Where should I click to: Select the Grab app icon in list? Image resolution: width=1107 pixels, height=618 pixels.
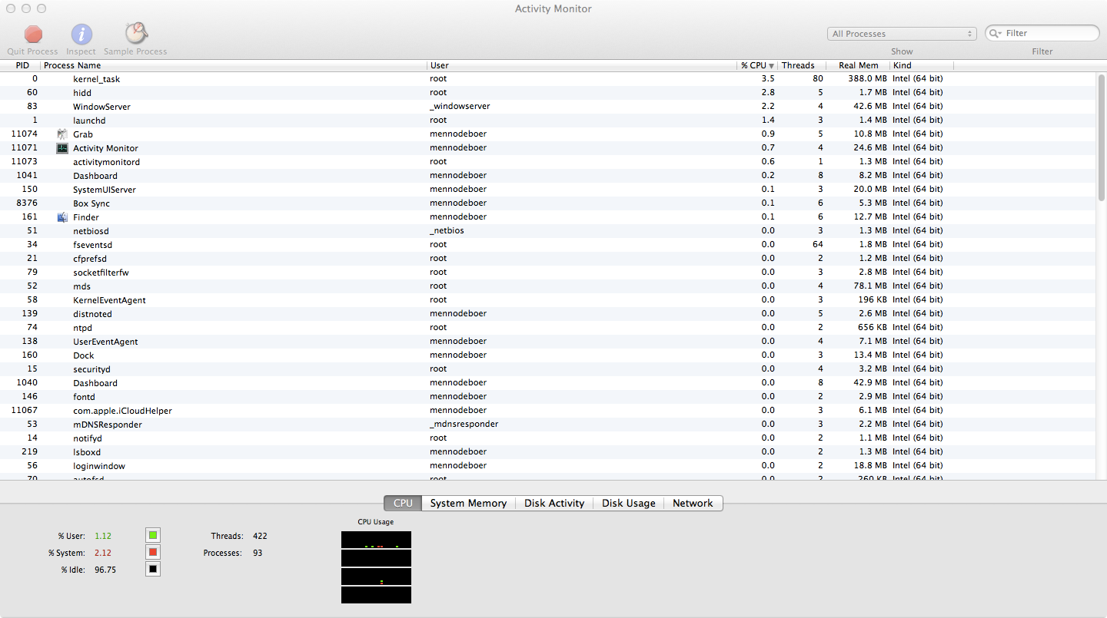click(62, 134)
